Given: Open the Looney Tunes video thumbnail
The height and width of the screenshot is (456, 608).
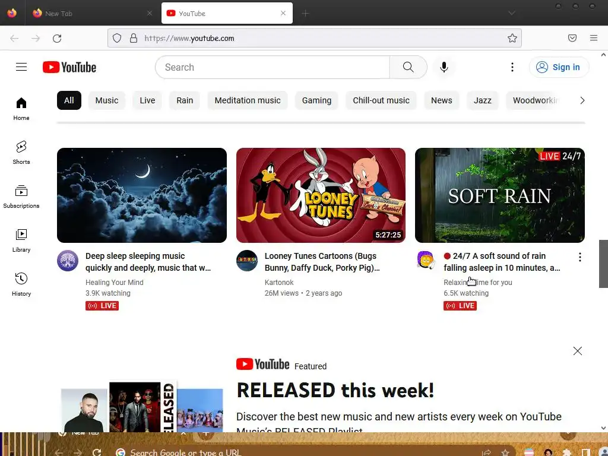Looking at the screenshot, I should (321, 195).
